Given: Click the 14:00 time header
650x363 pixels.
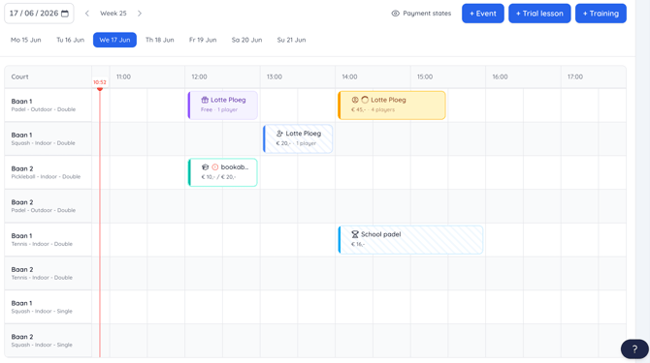Looking at the screenshot, I should (x=349, y=76).
